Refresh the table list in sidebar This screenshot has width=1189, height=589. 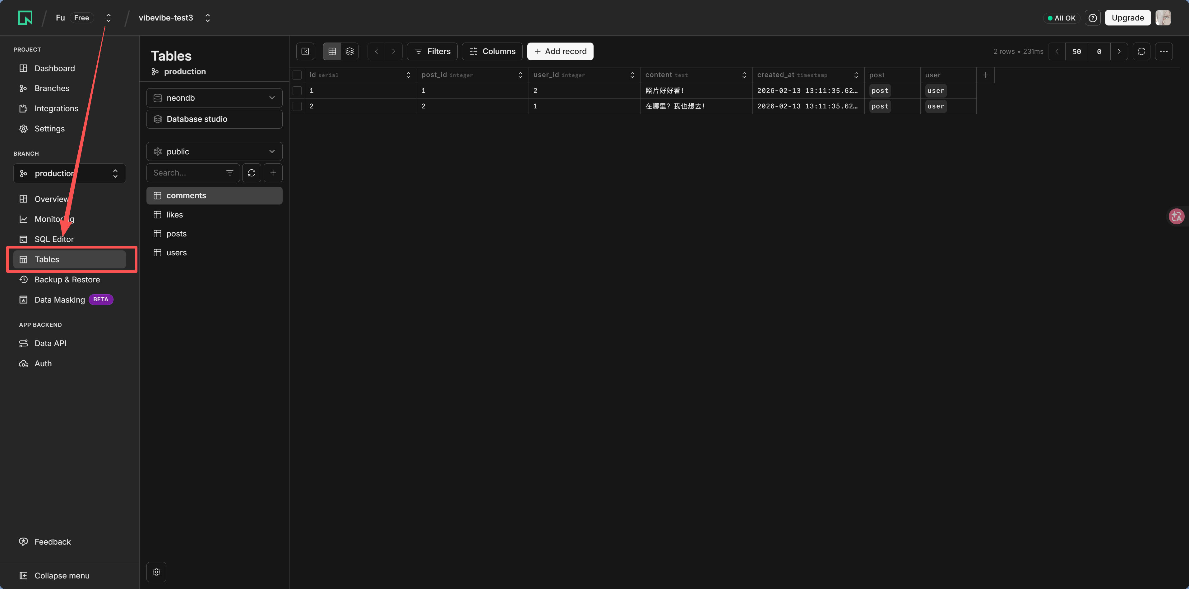pyautogui.click(x=252, y=172)
